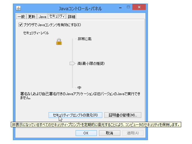Image resolution: width=192 pixels, height=144 pixels.
Task: Confirm with the OK button
Action: coord(86,133)
